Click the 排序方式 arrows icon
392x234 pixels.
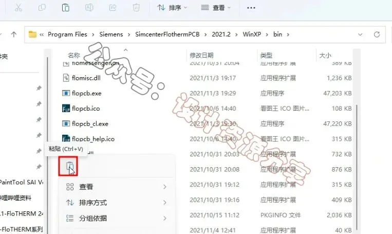tap(70, 203)
